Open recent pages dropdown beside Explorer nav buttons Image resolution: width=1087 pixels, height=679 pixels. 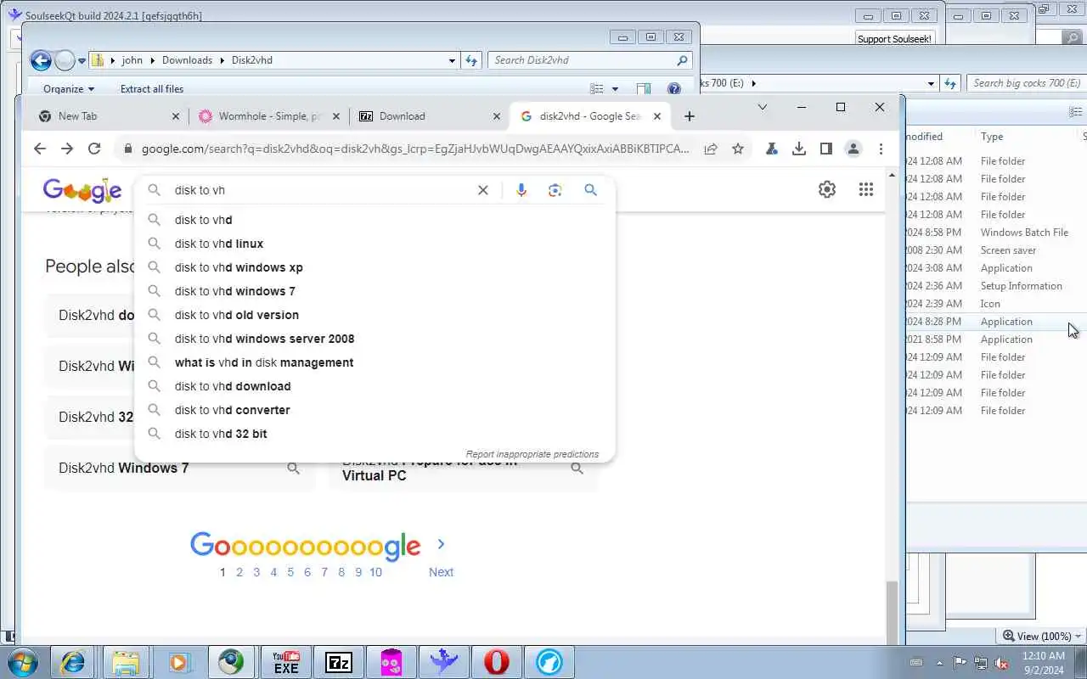pos(82,60)
